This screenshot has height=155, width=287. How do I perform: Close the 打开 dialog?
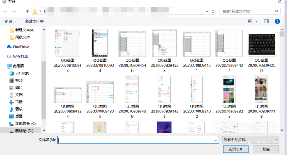coord(280,2)
